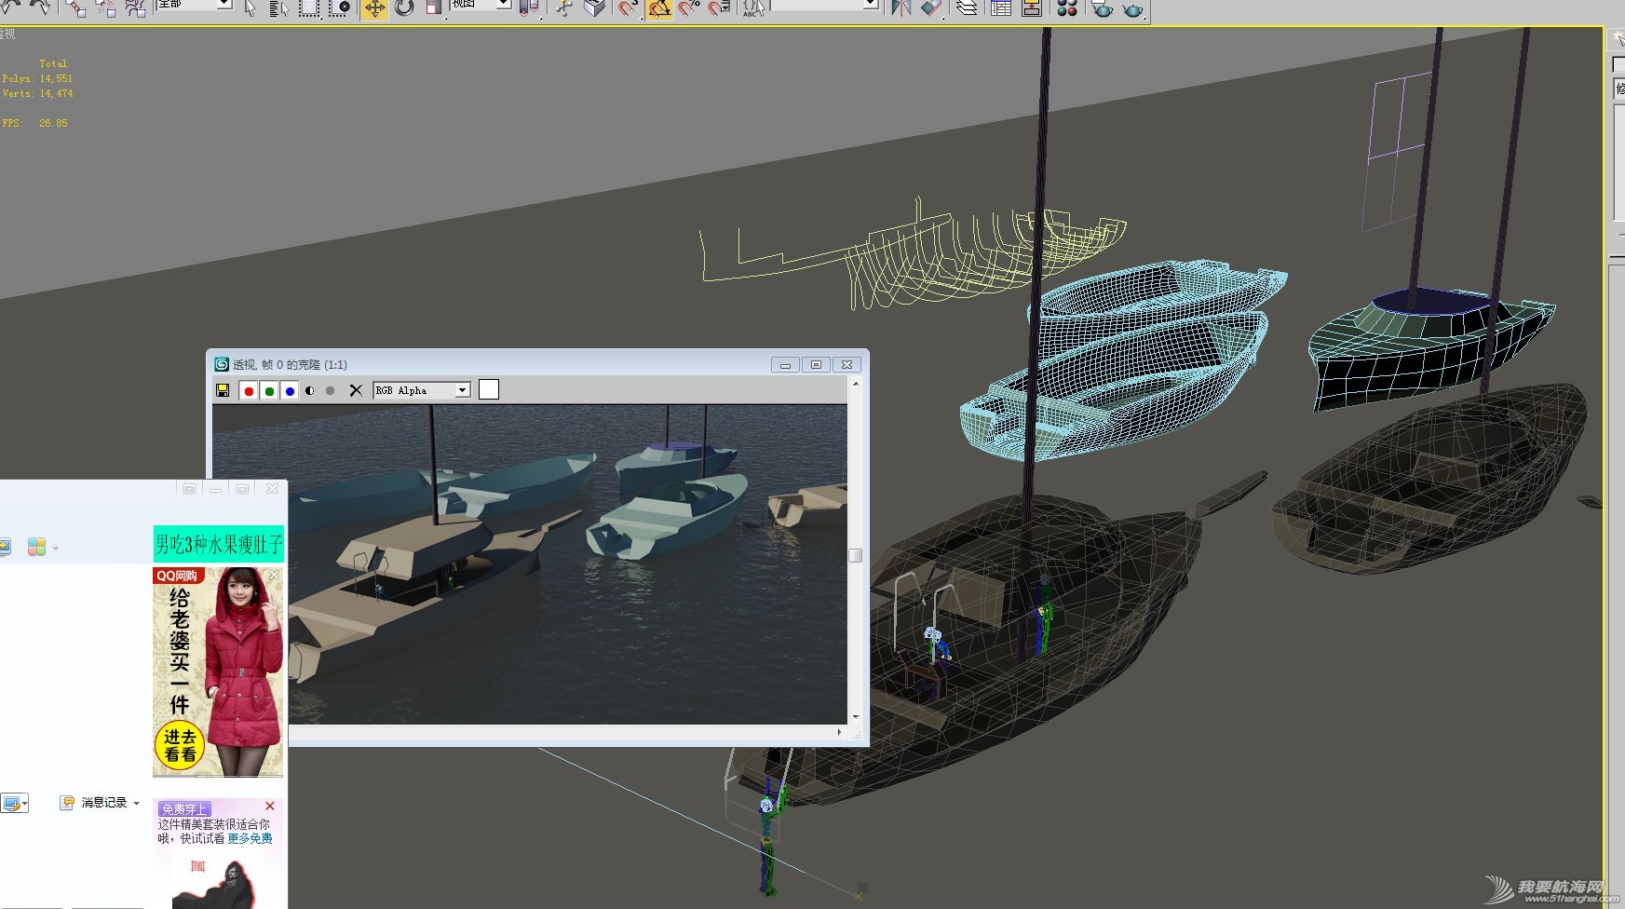Viewport: 1625px width, 909px height.
Task: Open the Select by Name list tool
Action: coord(278,8)
